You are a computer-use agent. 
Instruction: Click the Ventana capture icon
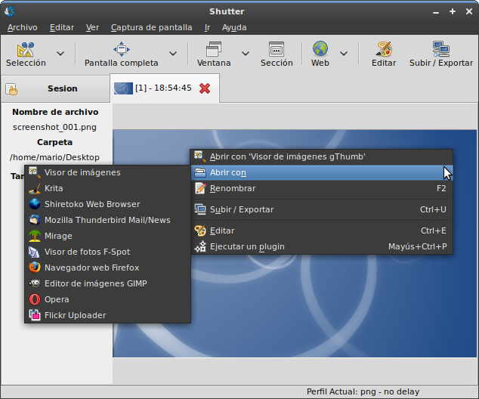tap(214, 50)
